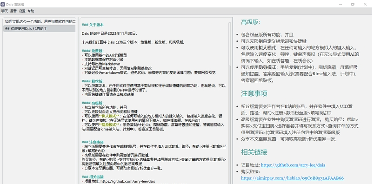The image size is (374, 184).
Task: Click the line 本地数据库保存对话记录 in editor
Action: pyautogui.click(x=102, y=59)
